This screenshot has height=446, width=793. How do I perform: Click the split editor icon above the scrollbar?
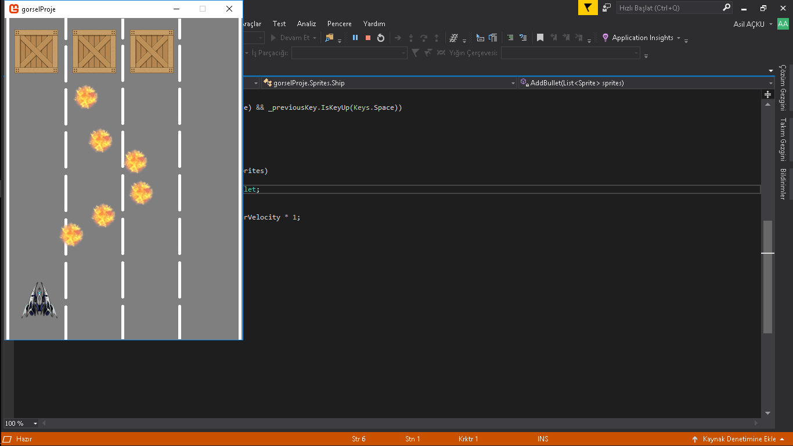pos(767,93)
